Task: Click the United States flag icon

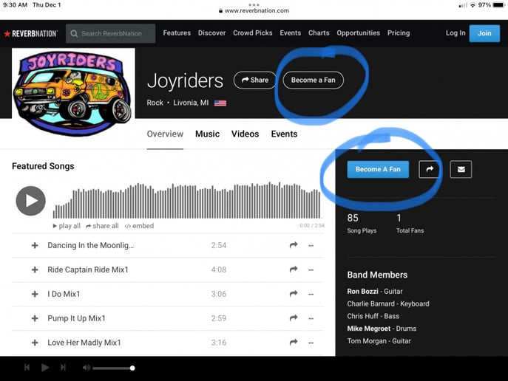Action: (220, 103)
